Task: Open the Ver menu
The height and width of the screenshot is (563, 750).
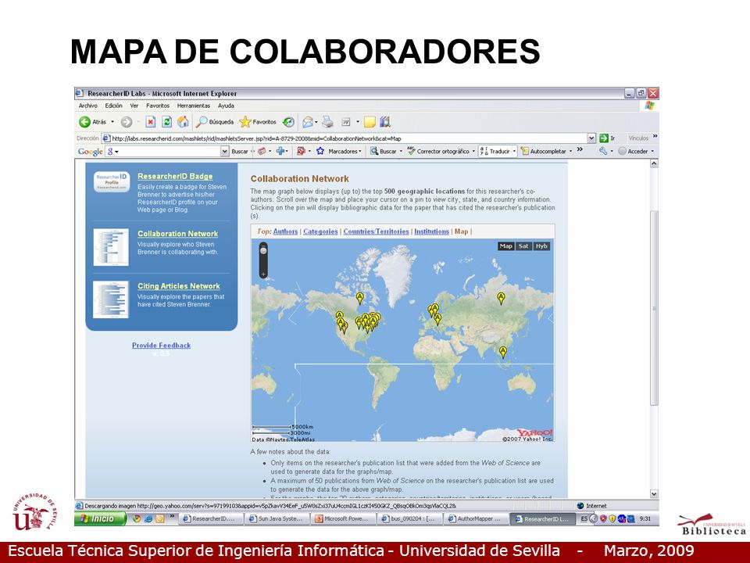Action: pyautogui.click(x=134, y=106)
